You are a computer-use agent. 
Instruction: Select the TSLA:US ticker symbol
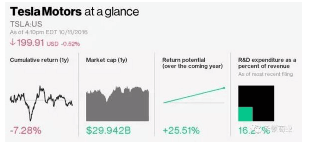[26, 24]
